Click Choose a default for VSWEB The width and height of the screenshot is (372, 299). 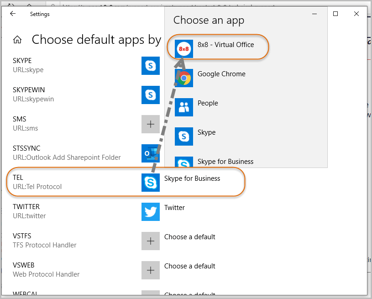189,266
